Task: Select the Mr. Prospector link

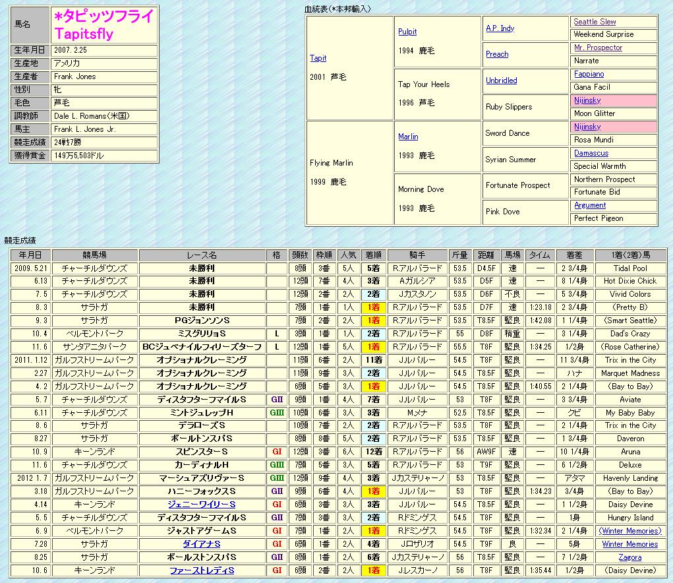Action: 597,47
